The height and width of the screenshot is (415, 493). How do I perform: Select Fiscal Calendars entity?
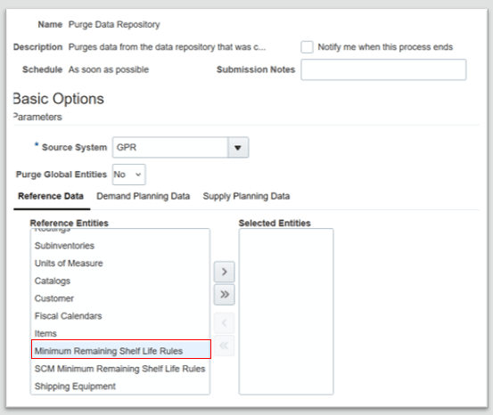click(120, 316)
